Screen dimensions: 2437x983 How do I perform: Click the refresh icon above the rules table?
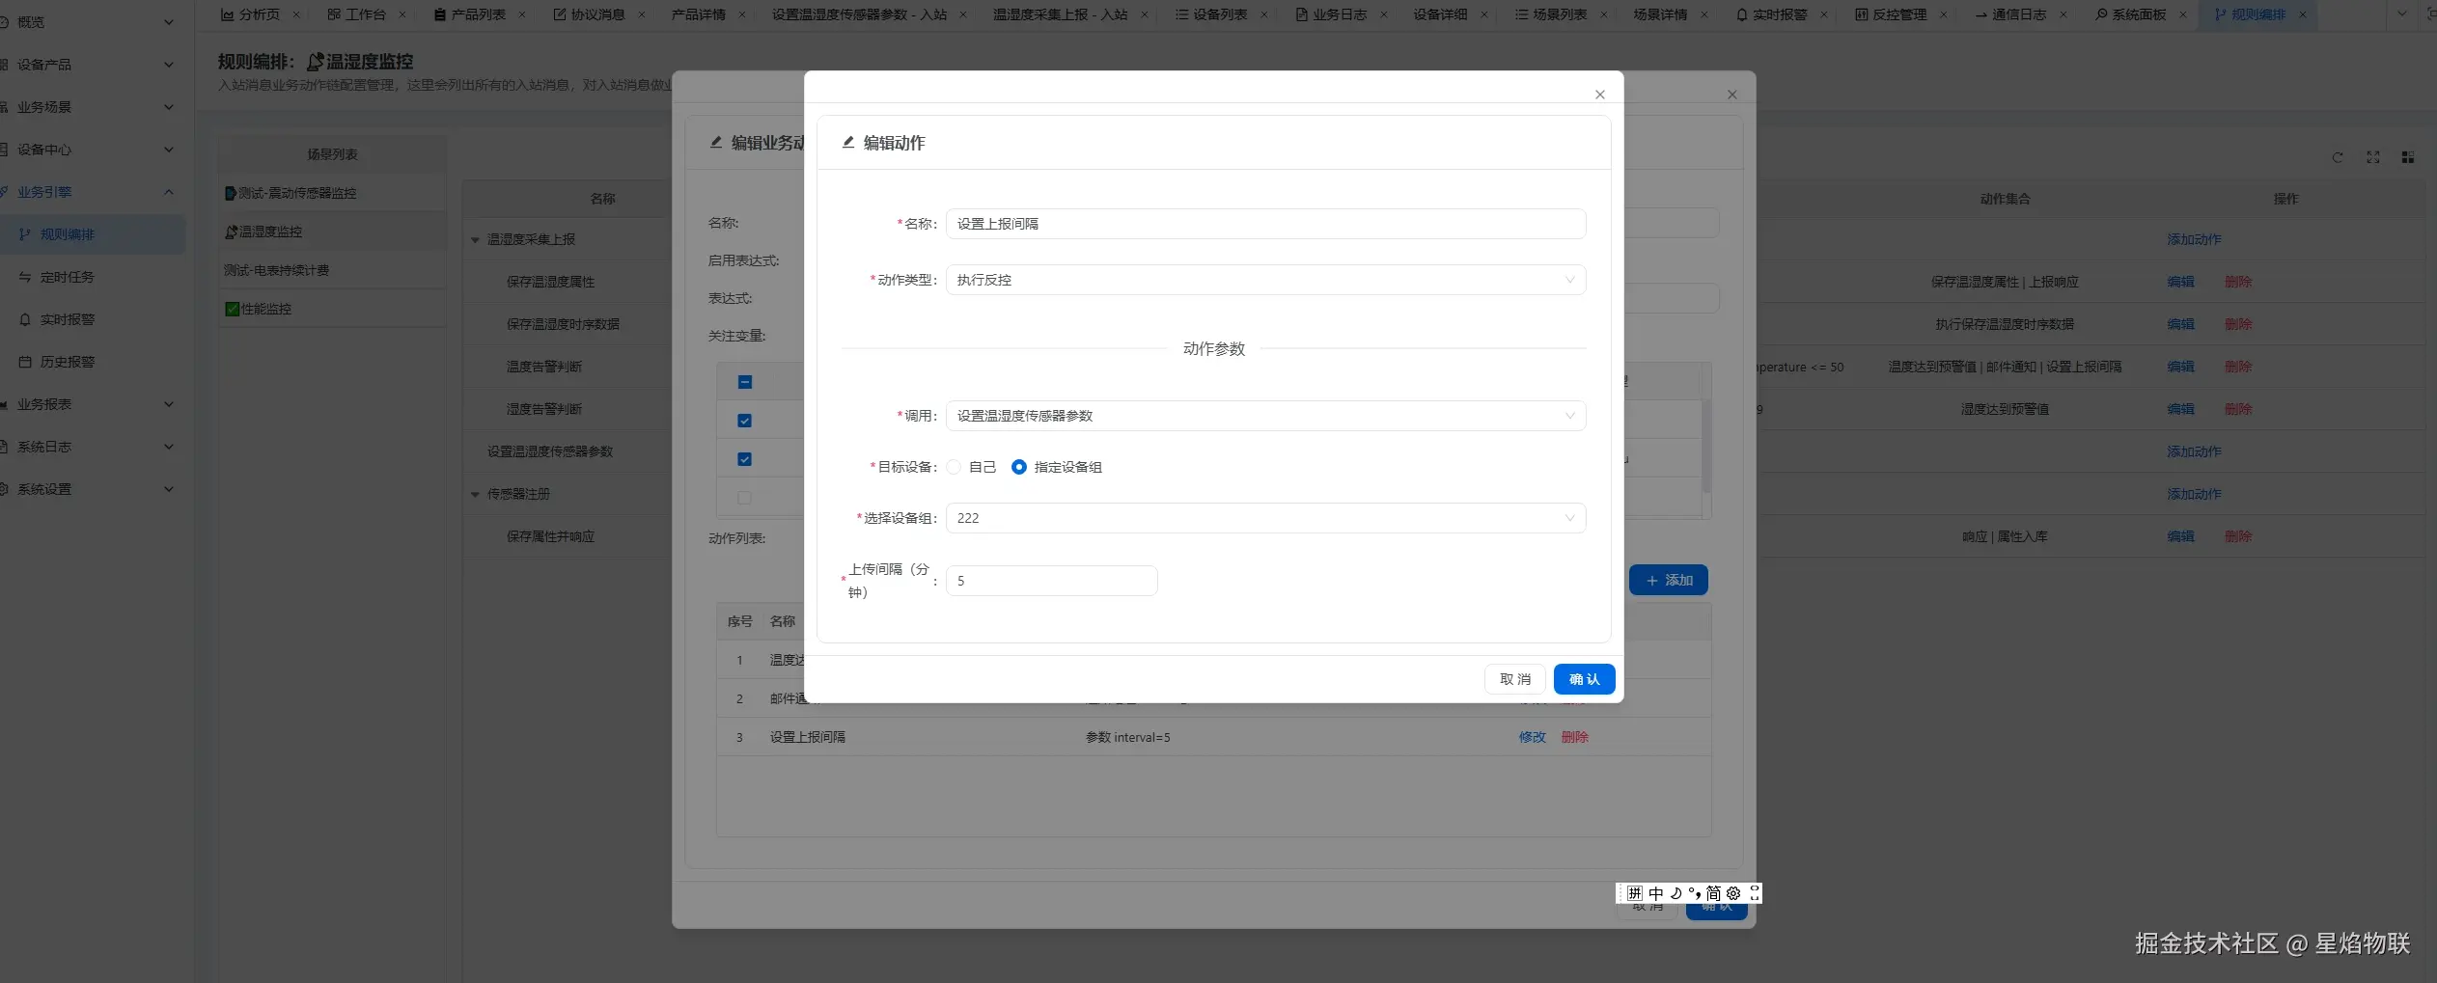[2338, 157]
